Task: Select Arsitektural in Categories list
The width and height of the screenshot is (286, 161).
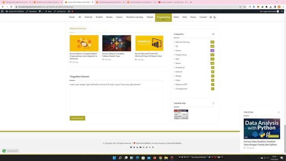Action: click(180, 68)
